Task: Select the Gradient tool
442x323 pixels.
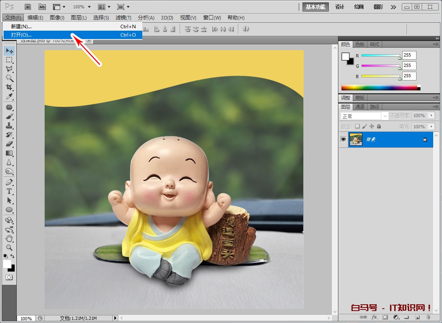Action: click(9, 153)
